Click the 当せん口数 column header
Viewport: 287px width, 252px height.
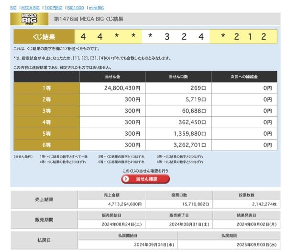click(x=178, y=77)
